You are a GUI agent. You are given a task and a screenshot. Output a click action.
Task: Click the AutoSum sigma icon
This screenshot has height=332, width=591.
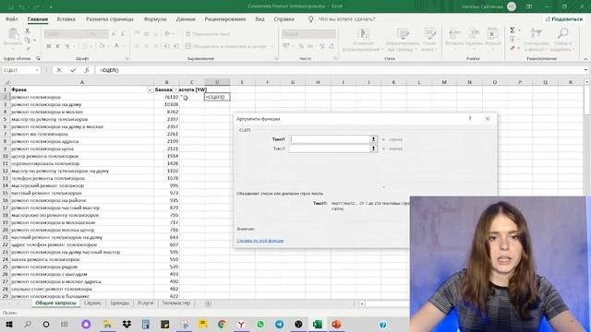click(x=513, y=30)
